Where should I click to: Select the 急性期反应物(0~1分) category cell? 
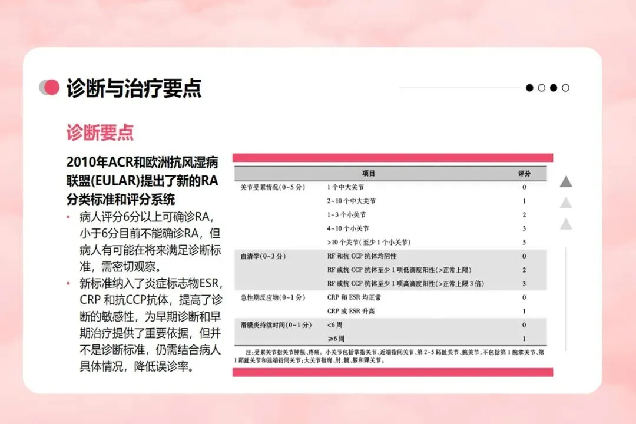pyautogui.click(x=273, y=297)
